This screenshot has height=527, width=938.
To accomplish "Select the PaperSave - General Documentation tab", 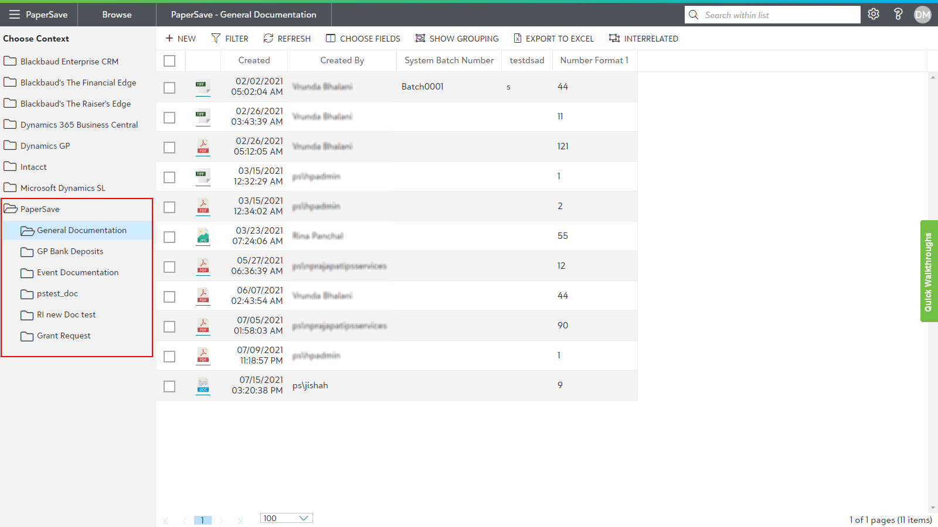I will (x=243, y=15).
